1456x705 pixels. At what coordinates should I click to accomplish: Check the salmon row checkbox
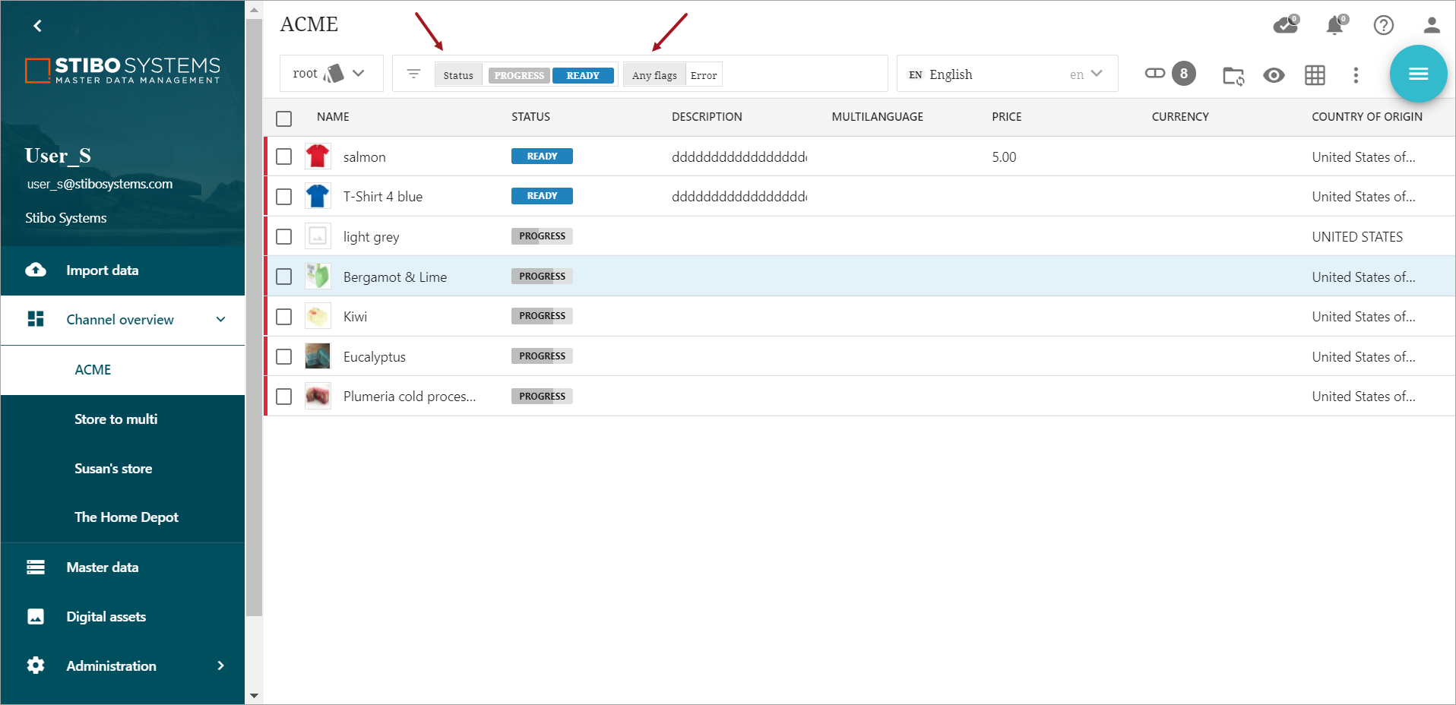(284, 156)
